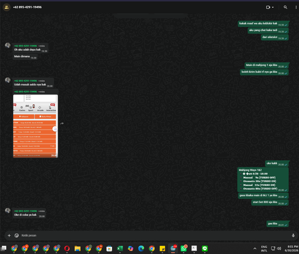Open sender number above 'Oke di coba ya kak'
299x254 pixels.
(26, 211)
